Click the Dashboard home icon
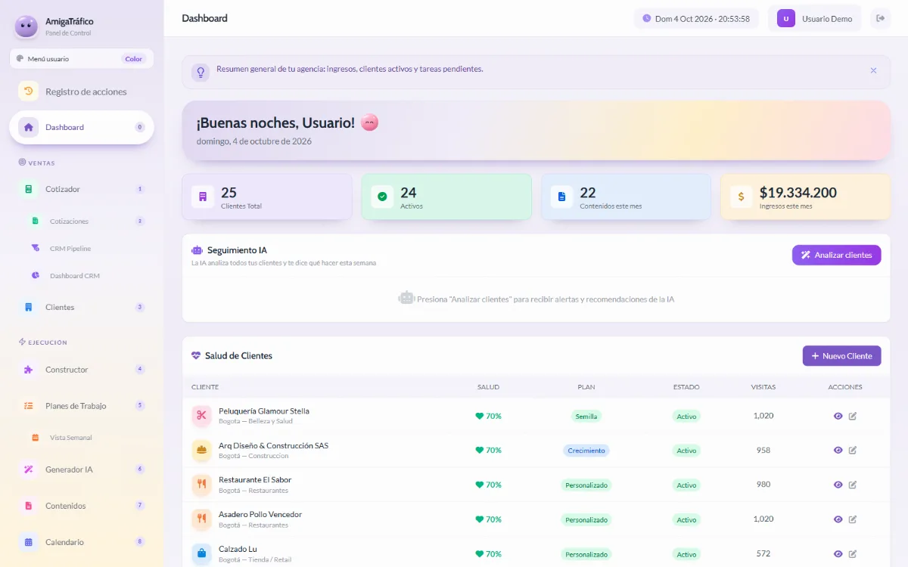This screenshot has height=567, width=908. point(28,127)
